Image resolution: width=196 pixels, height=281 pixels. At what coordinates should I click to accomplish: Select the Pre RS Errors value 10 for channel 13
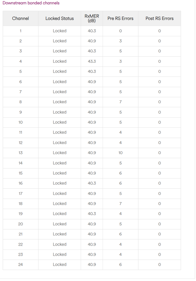pyautogui.click(x=120, y=153)
